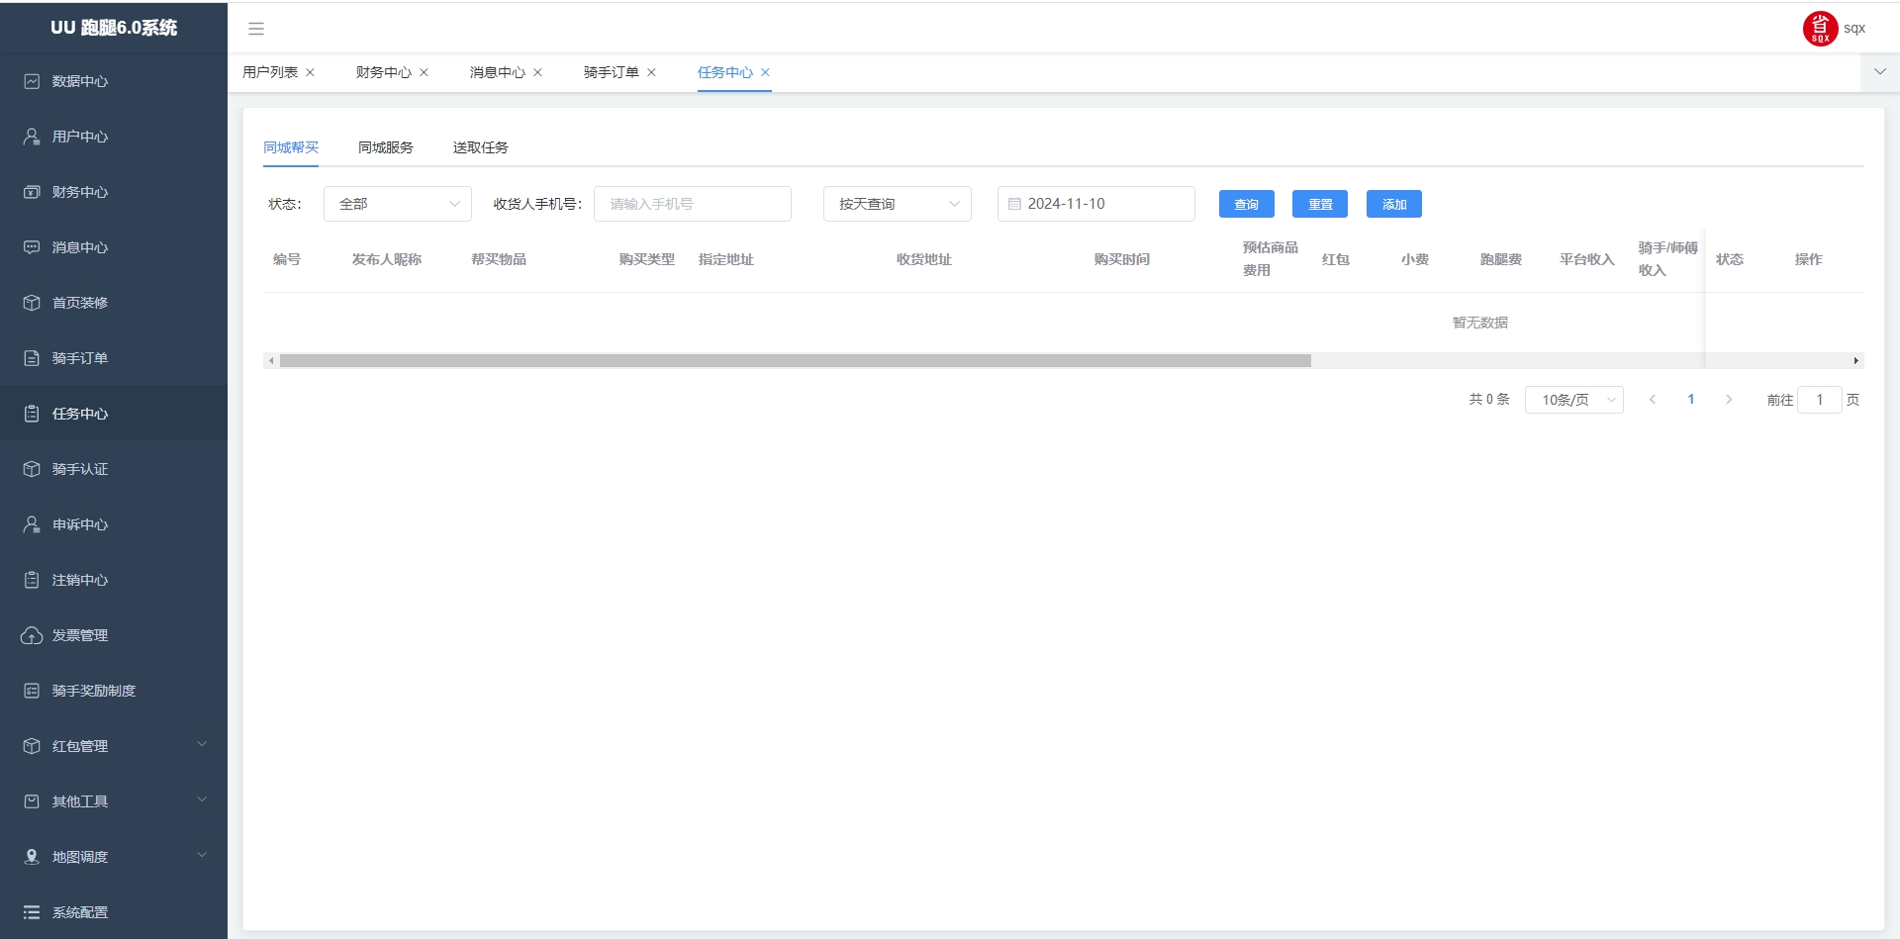Click the calendar icon in date field
The width and height of the screenshot is (1900, 939).
[1014, 204]
